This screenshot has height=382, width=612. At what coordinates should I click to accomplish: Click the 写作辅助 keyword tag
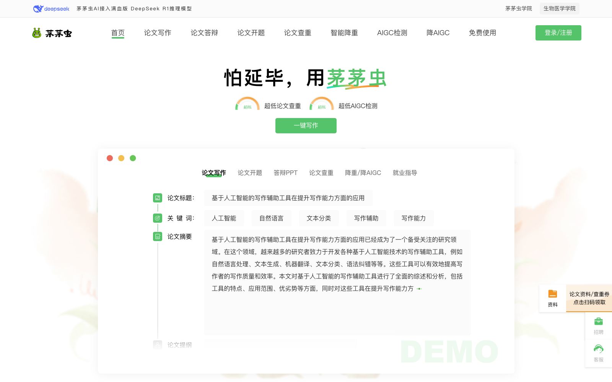(x=366, y=218)
